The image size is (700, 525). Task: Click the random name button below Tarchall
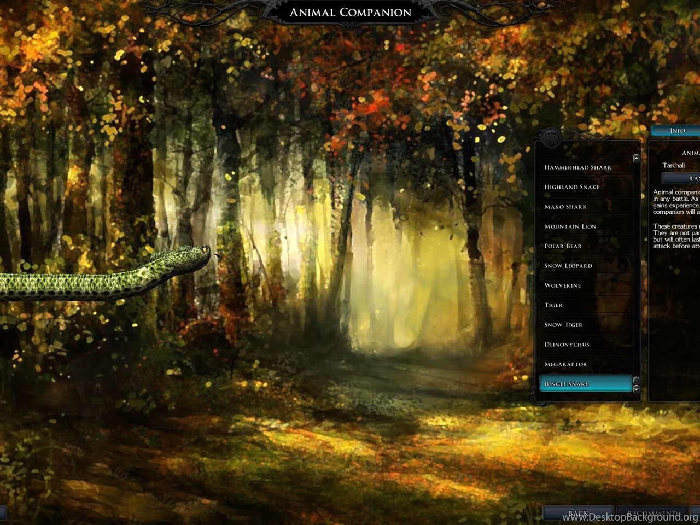(x=681, y=178)
